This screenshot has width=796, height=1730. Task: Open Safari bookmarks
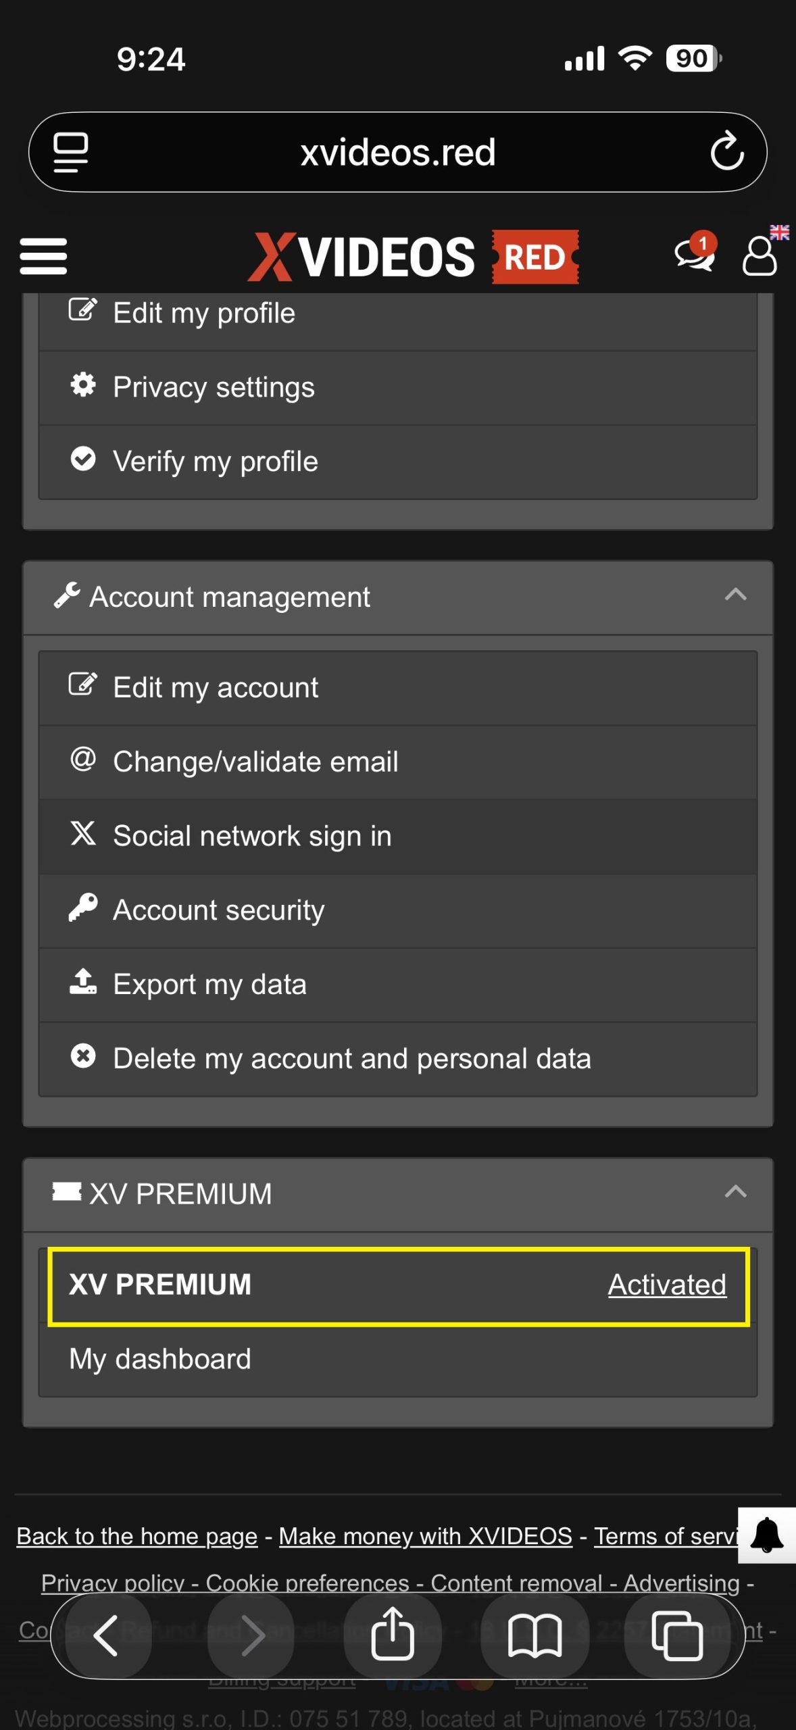click(534, 1636)
